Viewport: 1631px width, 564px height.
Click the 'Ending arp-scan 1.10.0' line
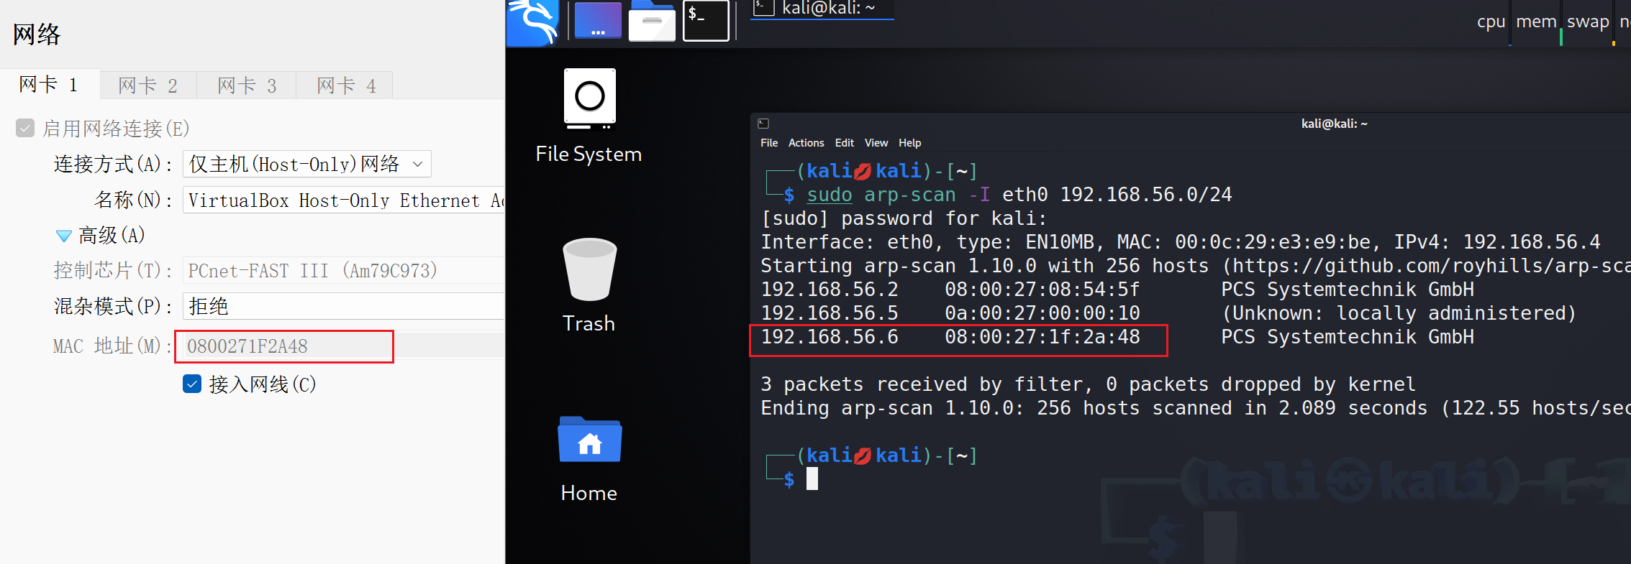pos(1196,408)
